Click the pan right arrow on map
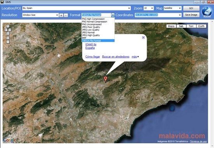214x148 pixels. (x=10, y=30)
